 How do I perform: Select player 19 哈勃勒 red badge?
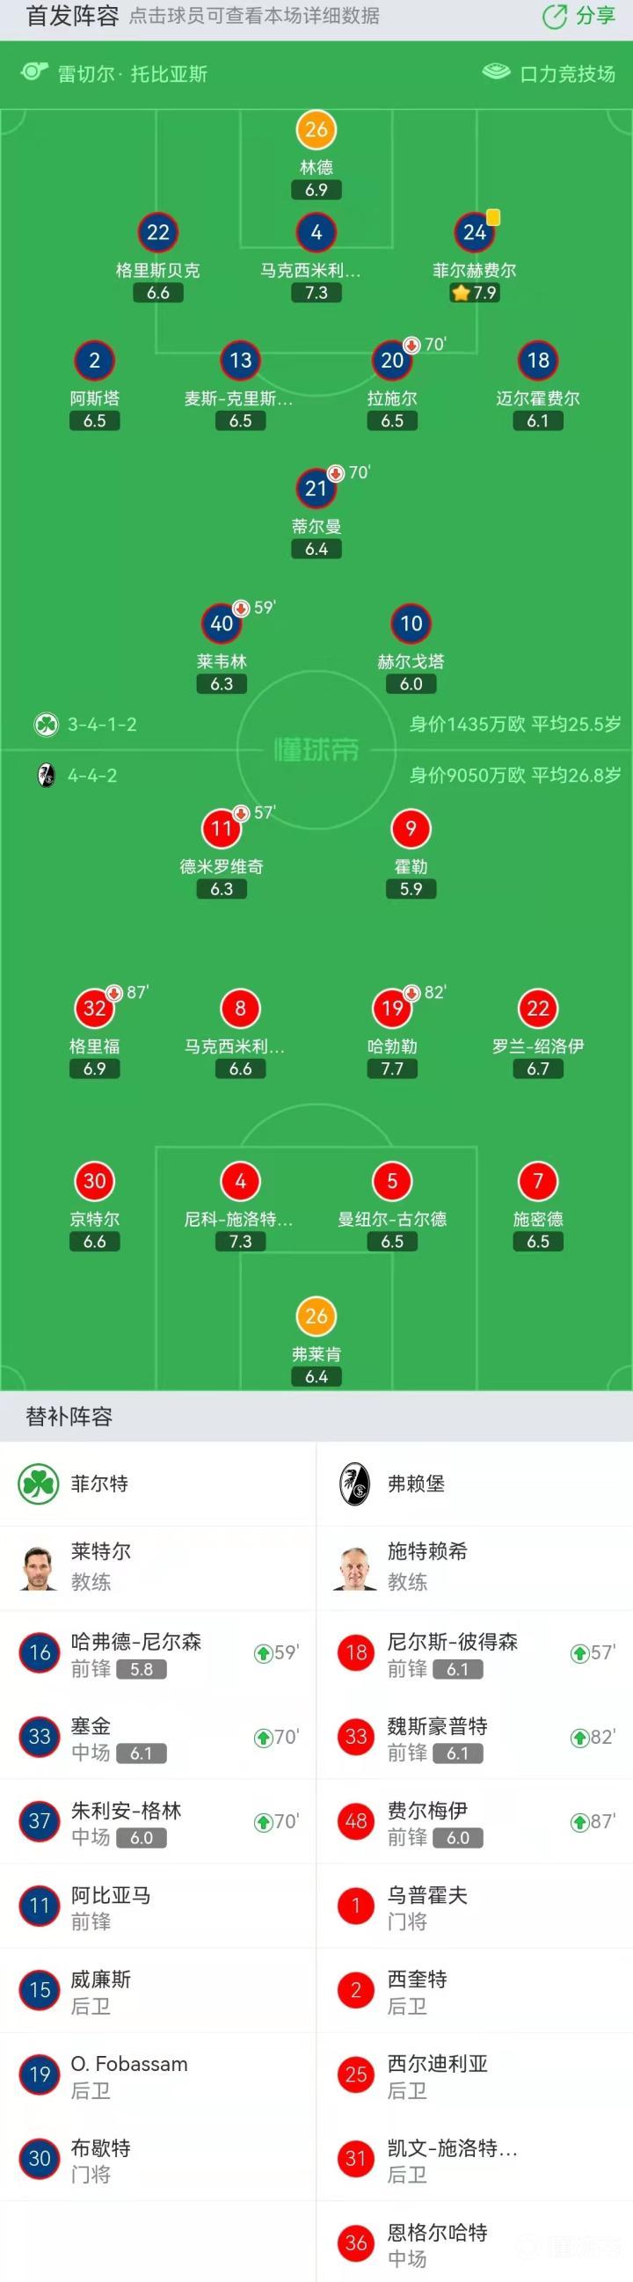tap(392, 1008)
